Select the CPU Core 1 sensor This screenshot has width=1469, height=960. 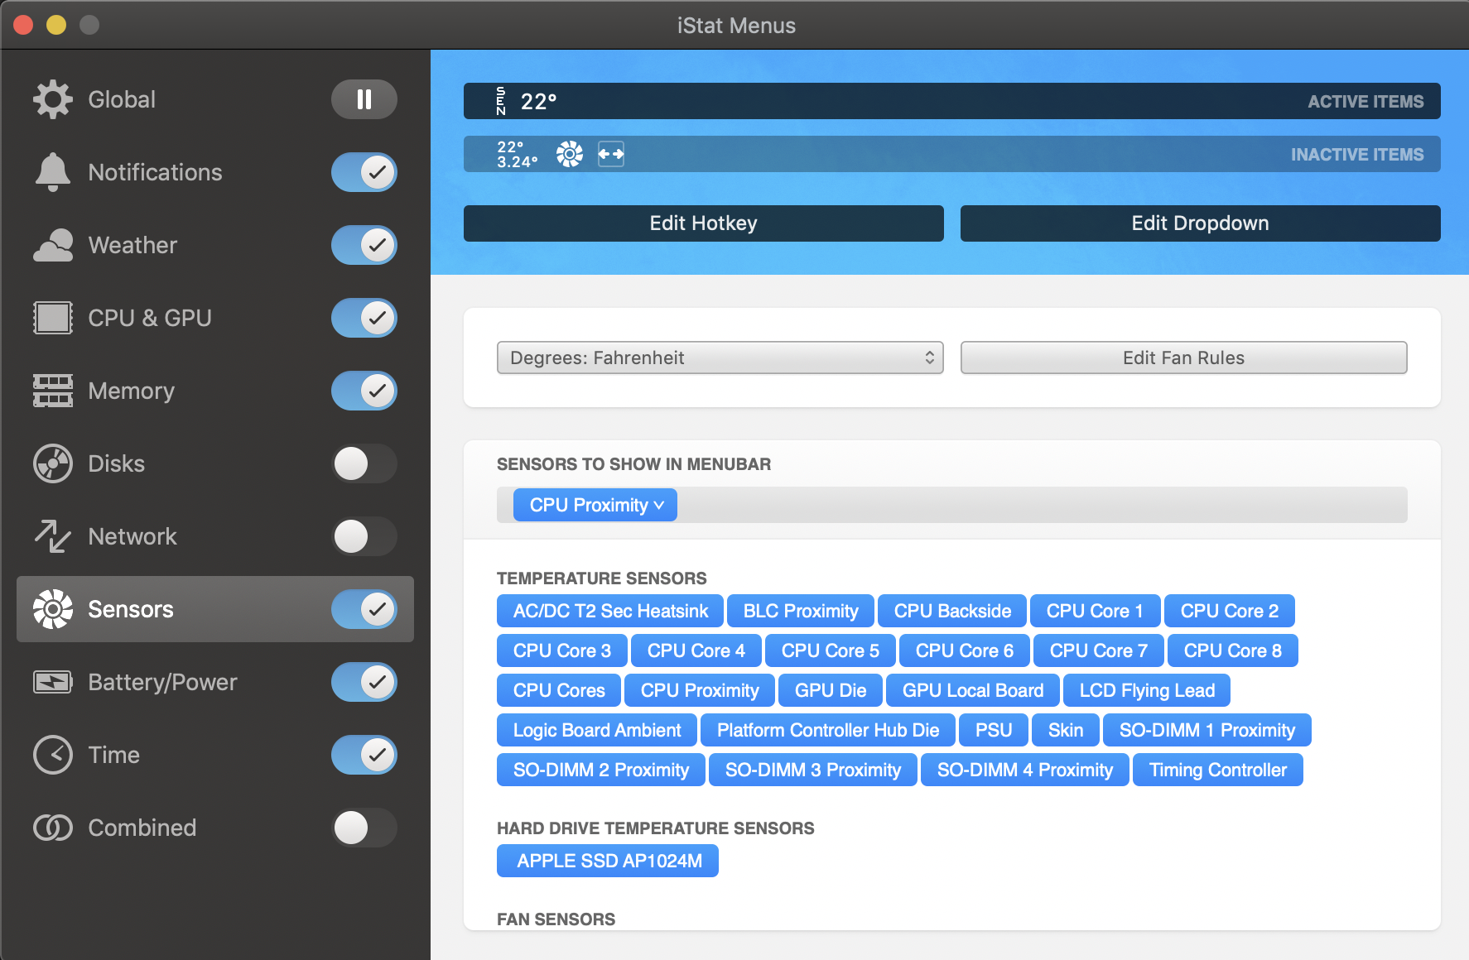1095,611
